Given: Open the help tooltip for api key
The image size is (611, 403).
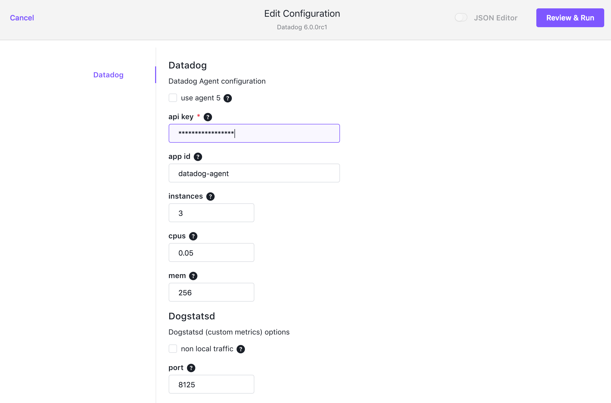Looking at the screenshot, I should [208, 117].
